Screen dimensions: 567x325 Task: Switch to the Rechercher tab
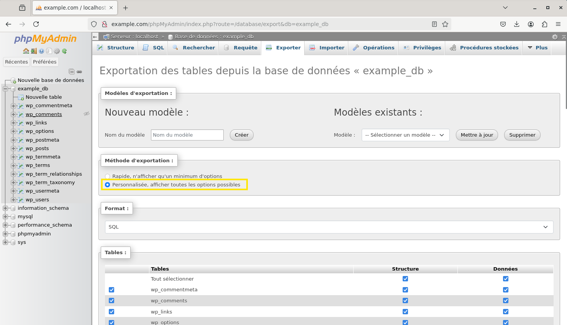(x=193, y=48)
